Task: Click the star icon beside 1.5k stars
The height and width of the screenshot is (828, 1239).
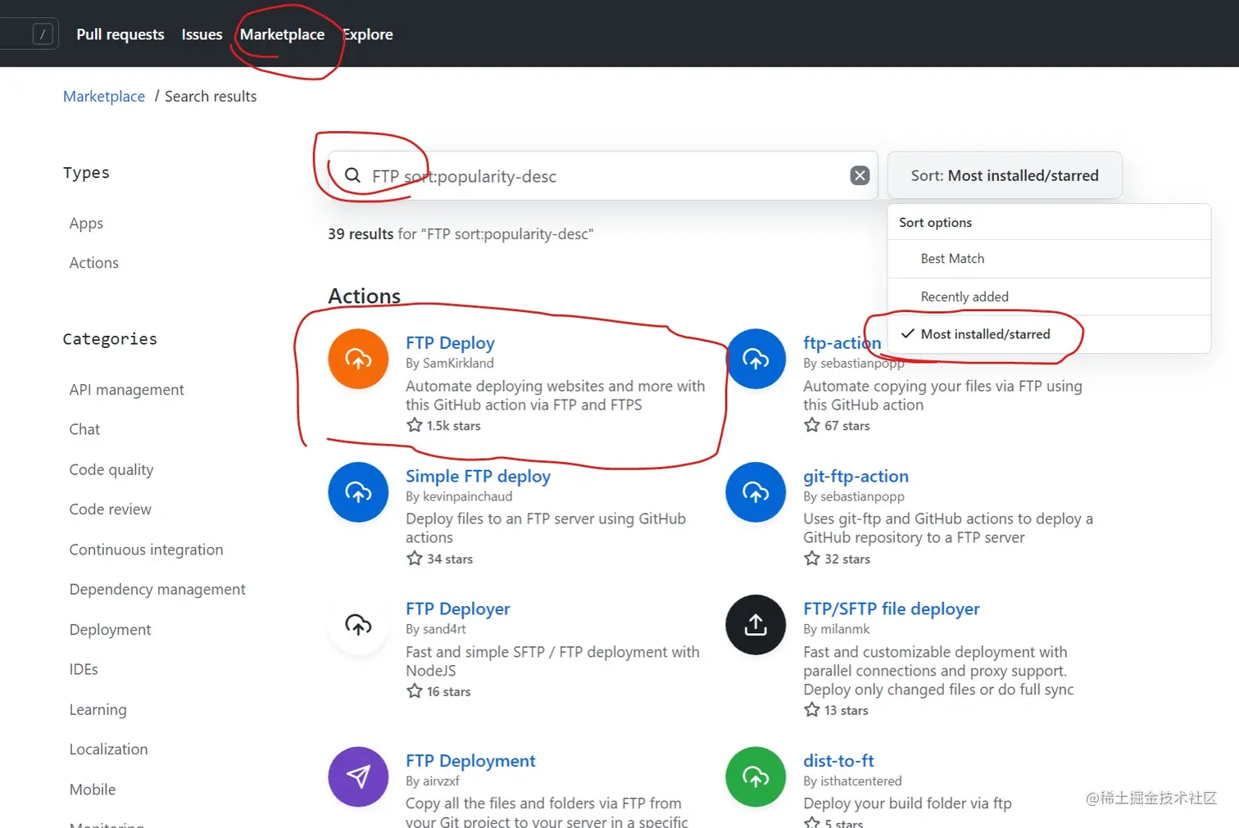Action: [415, 425]
